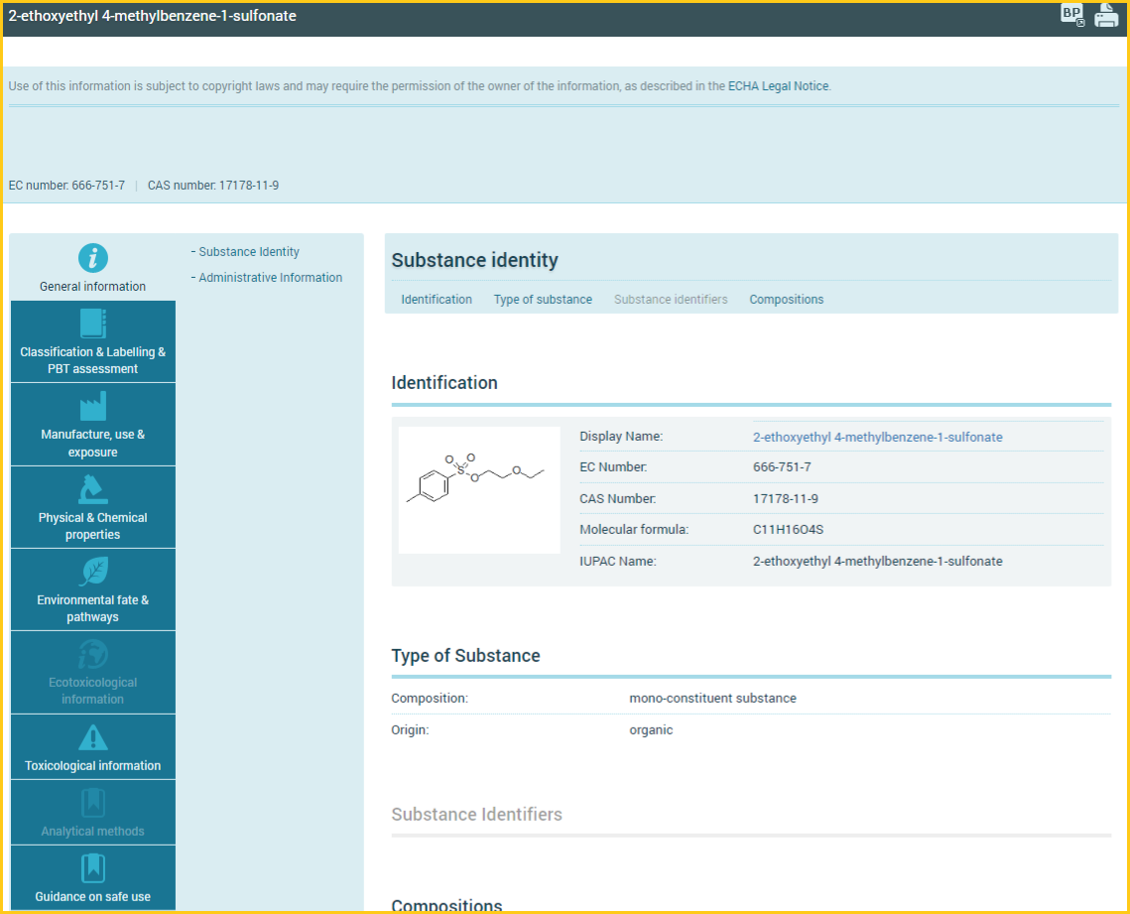Click the warning triangle icon for Toxicological information
The height and width of the screenshot is (914, 1130).
92,737
